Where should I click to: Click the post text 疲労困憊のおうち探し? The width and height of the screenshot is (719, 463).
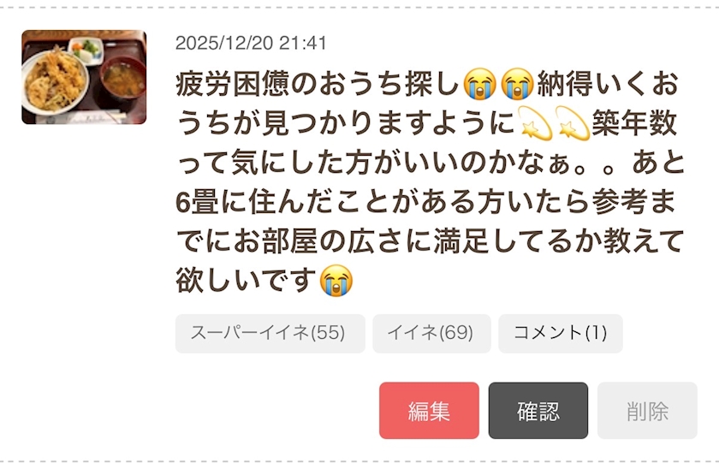318,85
